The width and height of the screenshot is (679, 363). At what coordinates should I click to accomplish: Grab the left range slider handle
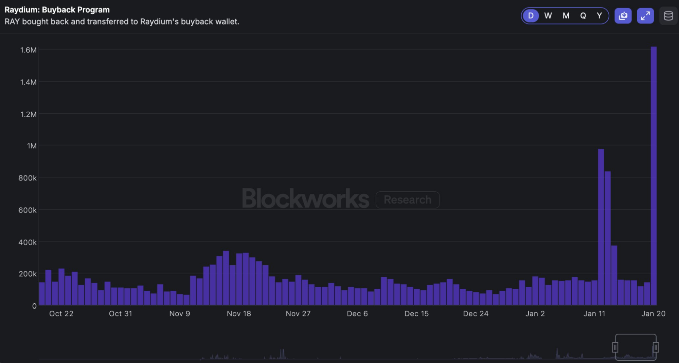coord(615,347)
